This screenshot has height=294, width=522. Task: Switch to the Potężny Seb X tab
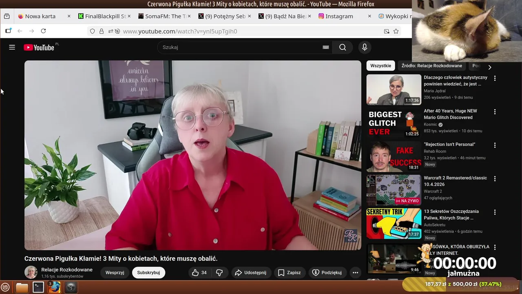click(x=225, y=16)
